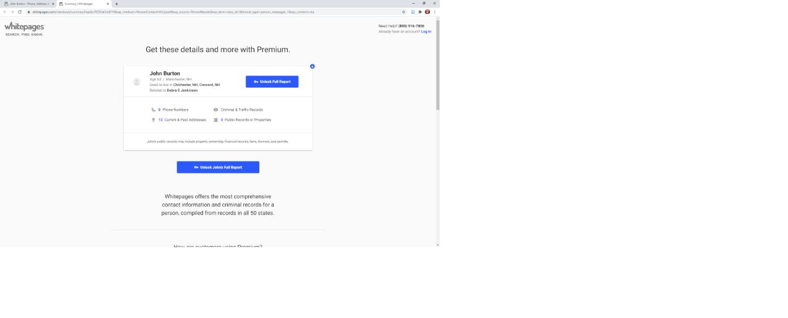Open the Chrome profile avatar

427,12
